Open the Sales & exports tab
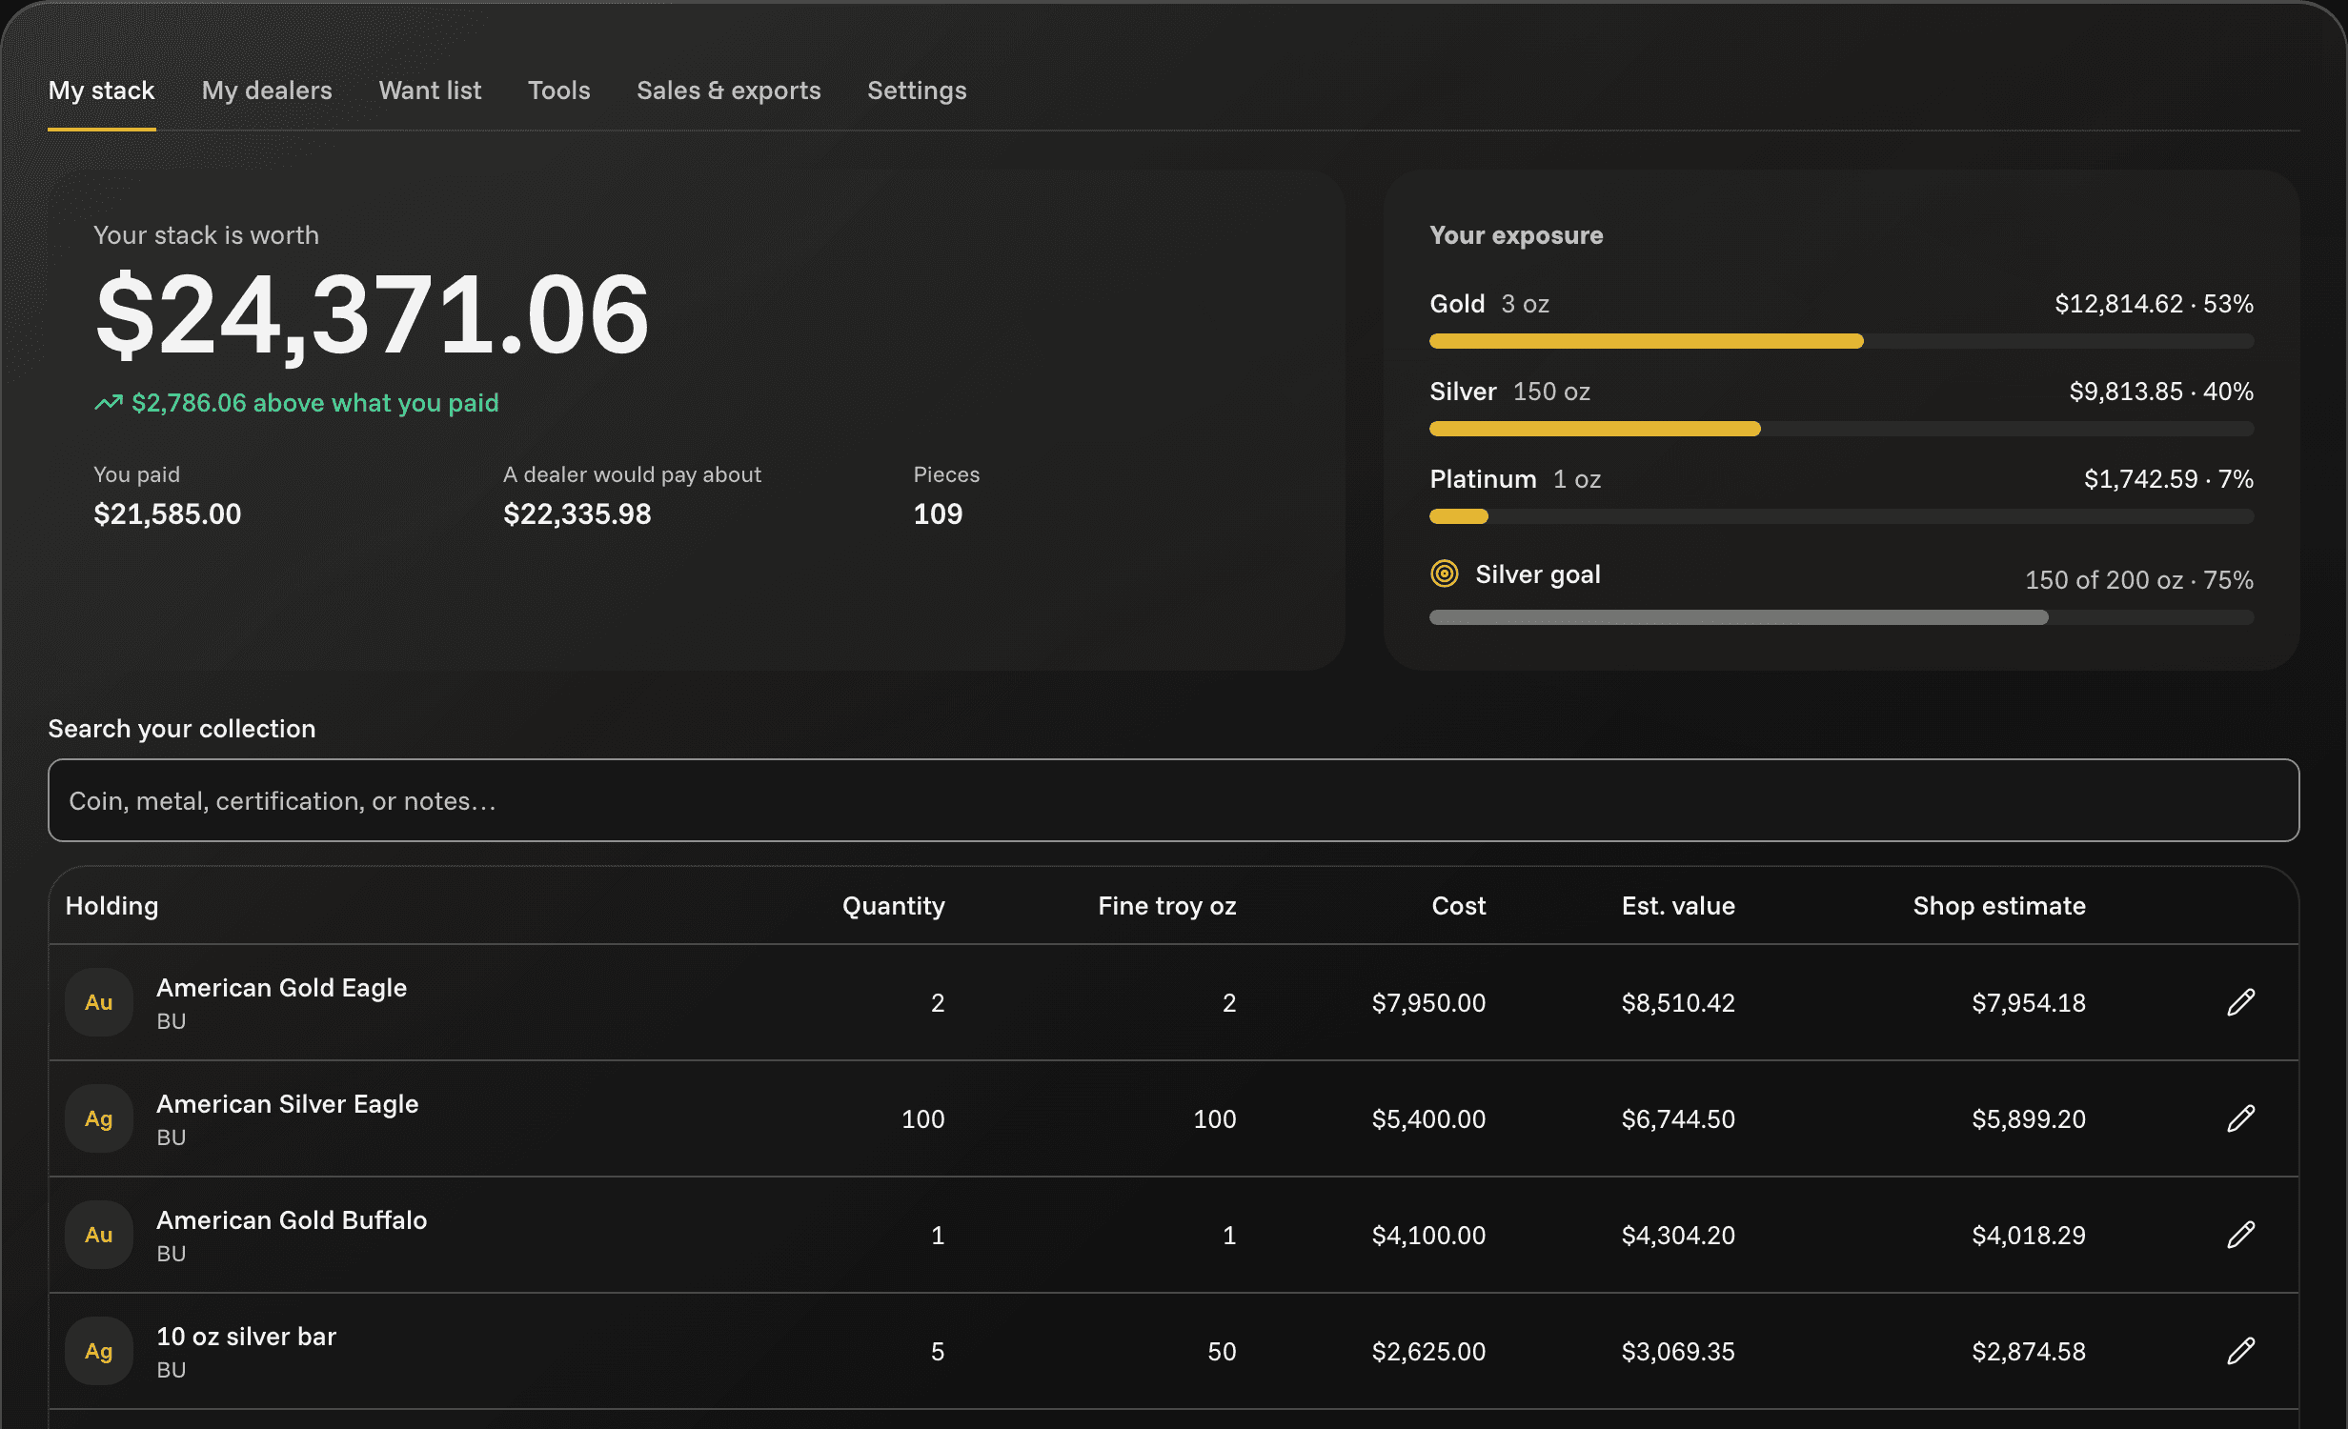The height and width of the screenshot is (1429, 2348). tap(729, 91)
